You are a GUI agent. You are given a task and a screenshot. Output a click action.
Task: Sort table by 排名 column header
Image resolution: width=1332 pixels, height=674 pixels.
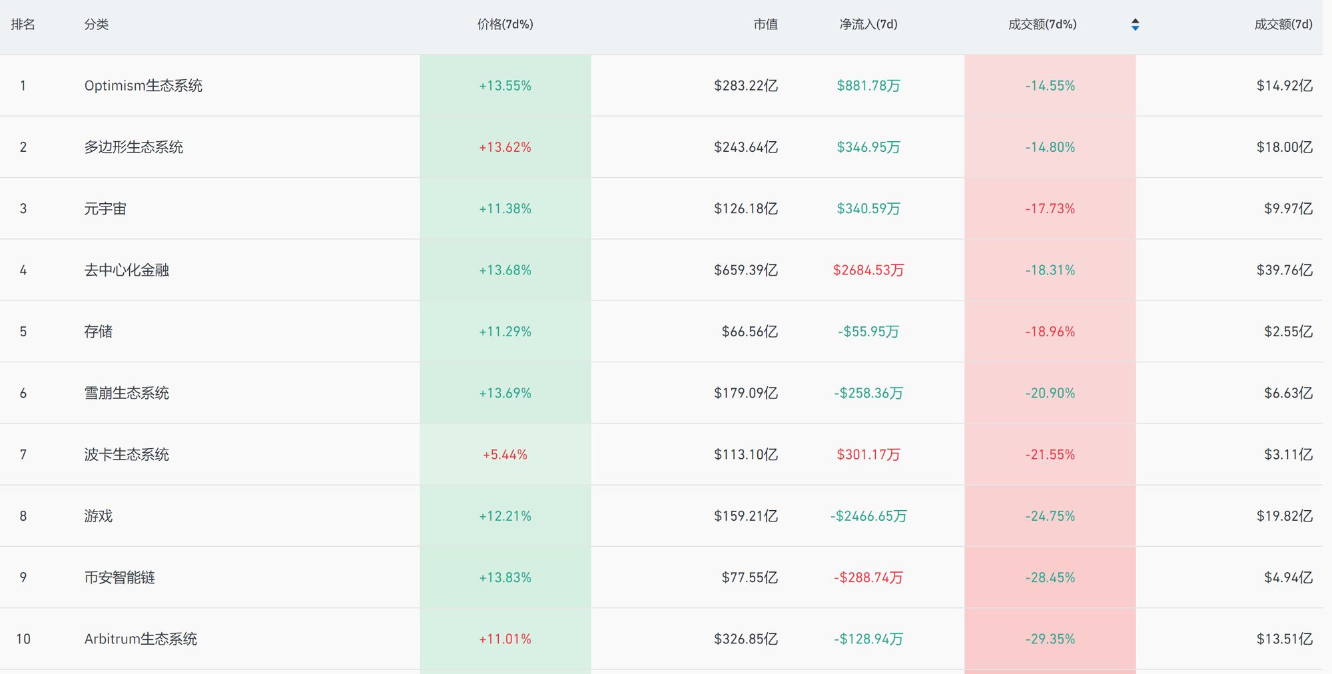click(x=23, y=25)
